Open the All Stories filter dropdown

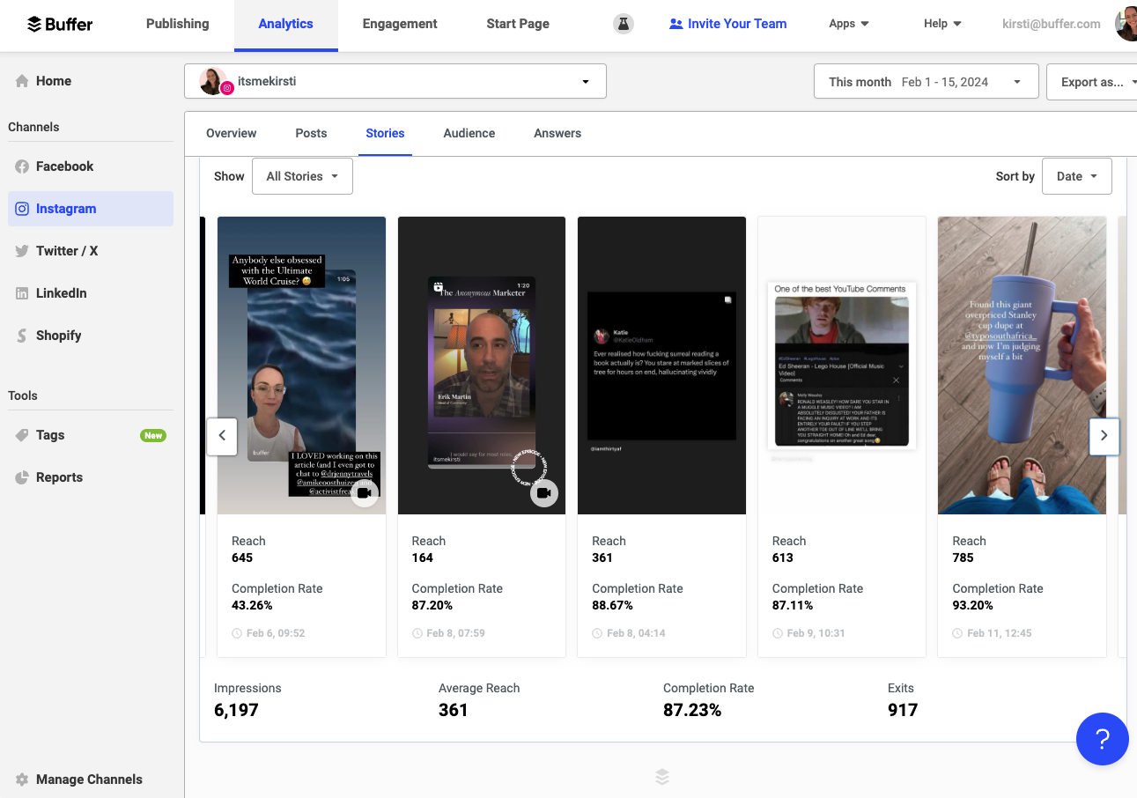[x=302, y=175]
